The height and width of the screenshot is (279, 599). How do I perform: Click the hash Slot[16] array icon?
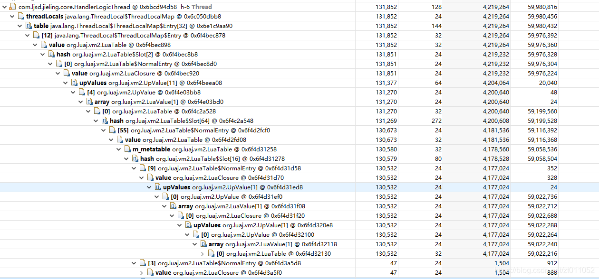coord(134,159)
